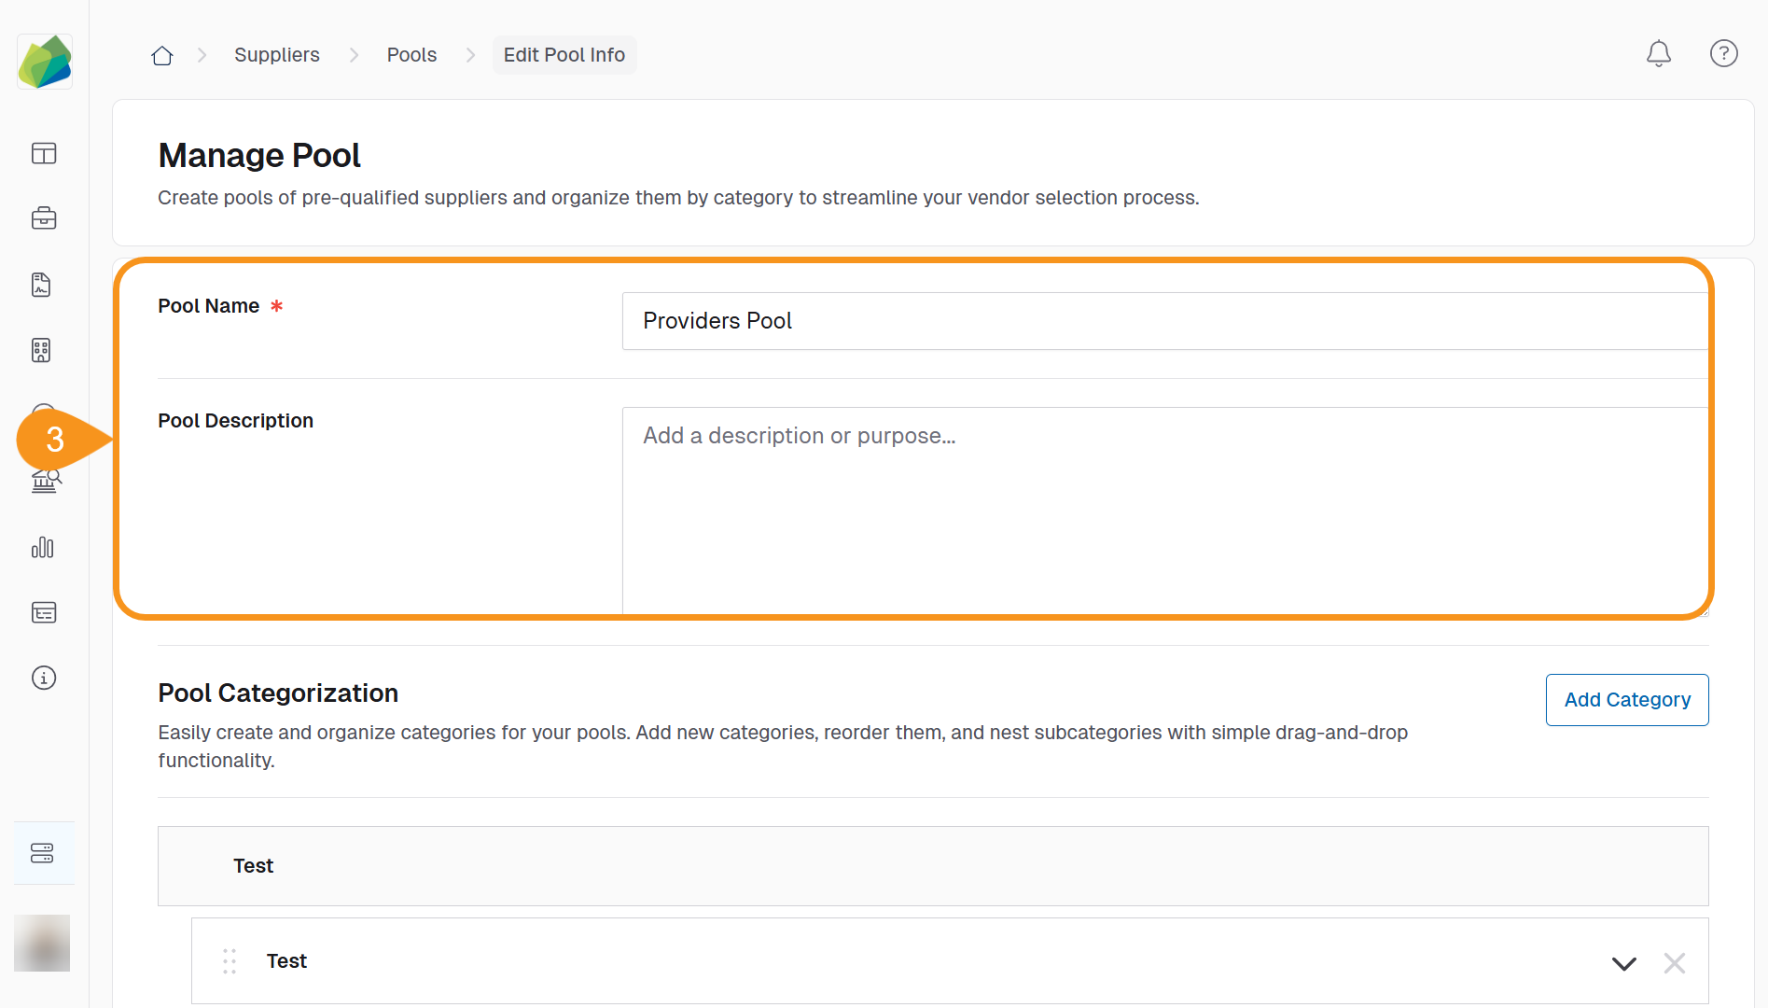Open the briefcase sidebar icon
The height and width of the screenshot is (1008, 1768).
click(44, 218)
